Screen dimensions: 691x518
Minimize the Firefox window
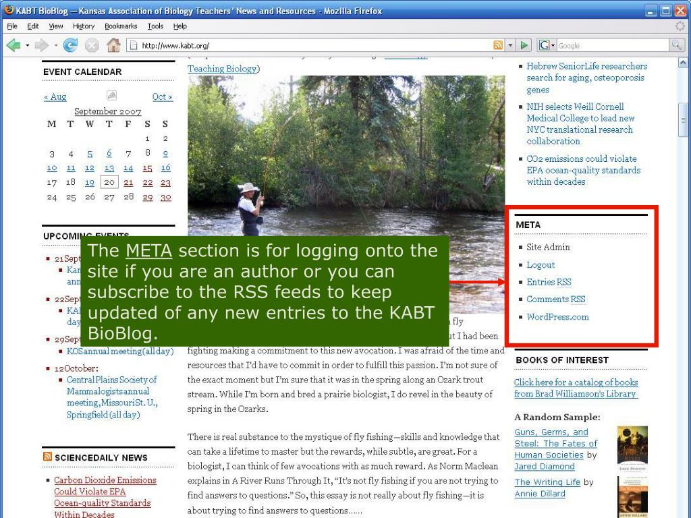pos(651,11)
